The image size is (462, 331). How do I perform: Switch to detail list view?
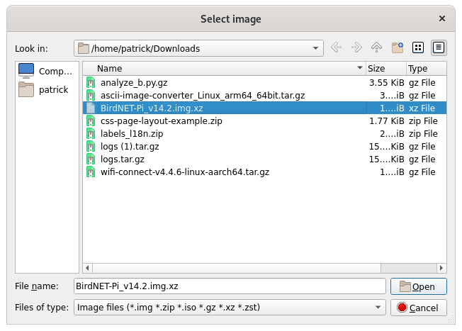(439, 47)
